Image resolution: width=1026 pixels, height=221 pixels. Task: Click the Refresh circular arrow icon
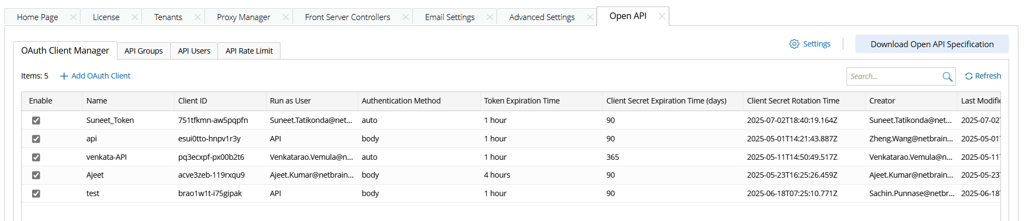tap(969, 76)
